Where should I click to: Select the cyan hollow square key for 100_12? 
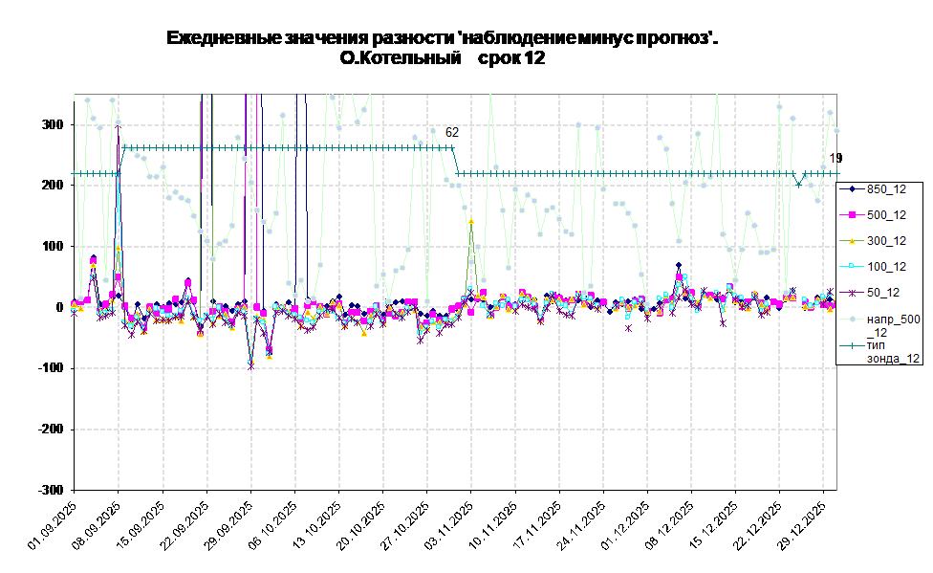tap(851, 267)
